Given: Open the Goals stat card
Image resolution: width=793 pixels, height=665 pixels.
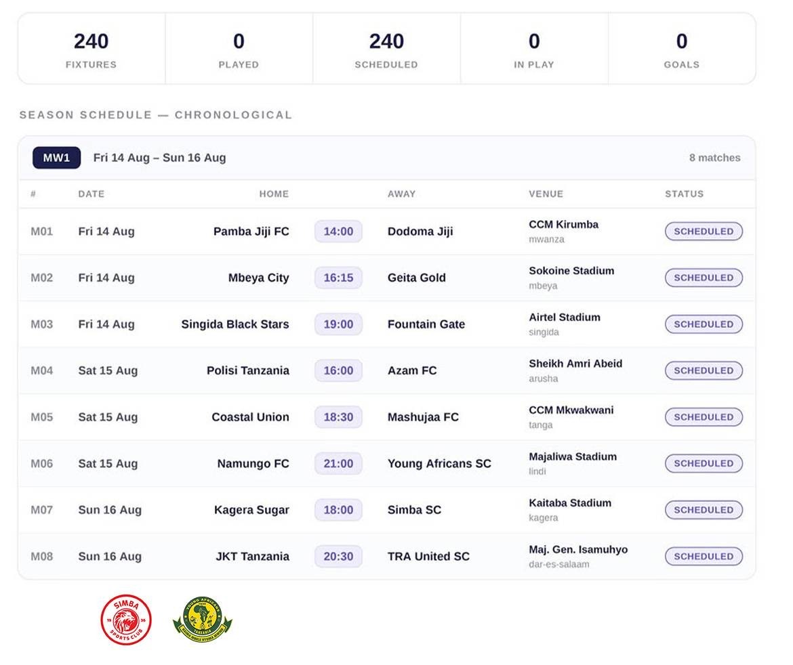Looking at the screenshot, I should 682,49.
